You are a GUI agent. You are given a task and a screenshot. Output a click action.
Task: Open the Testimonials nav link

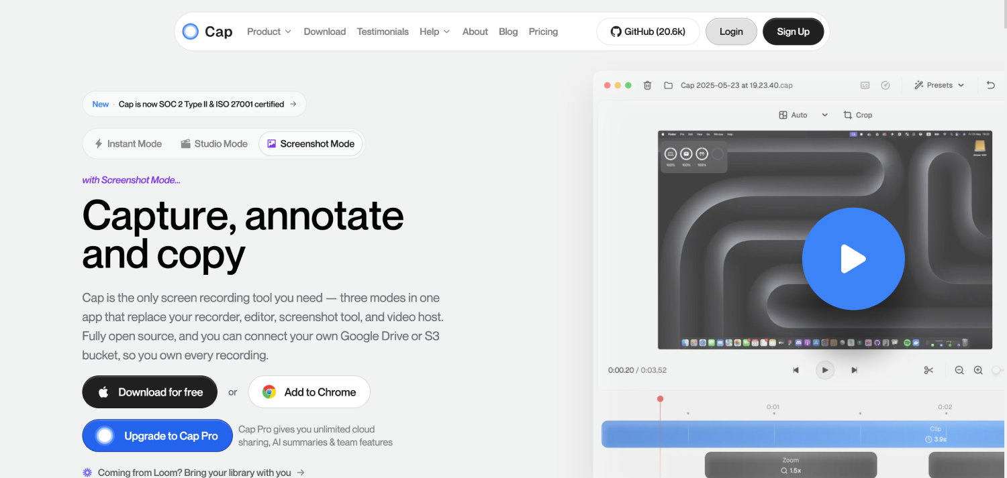pyautogui.click(x=383, y=32)
